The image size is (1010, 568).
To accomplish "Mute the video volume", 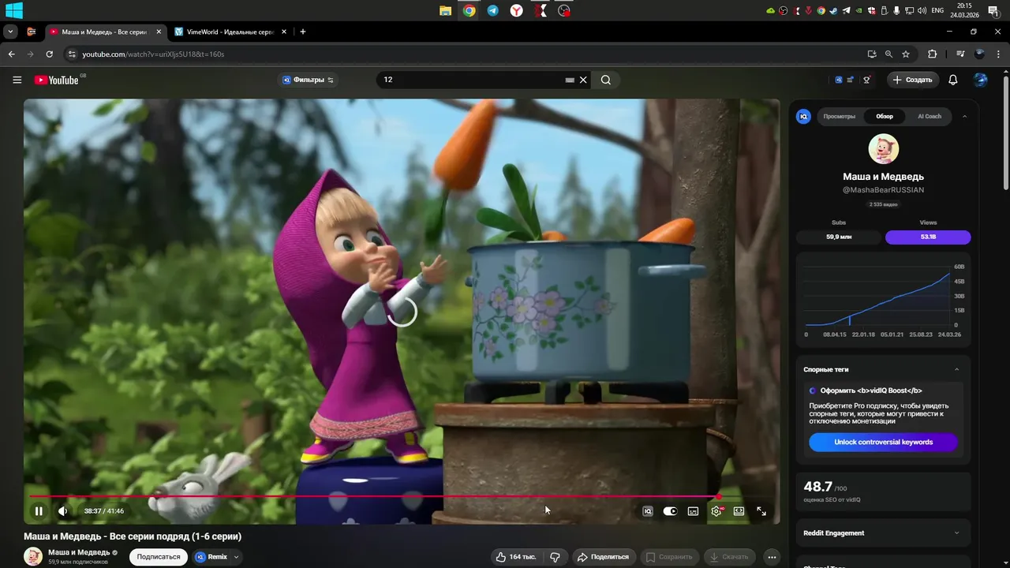I will 63,511.
